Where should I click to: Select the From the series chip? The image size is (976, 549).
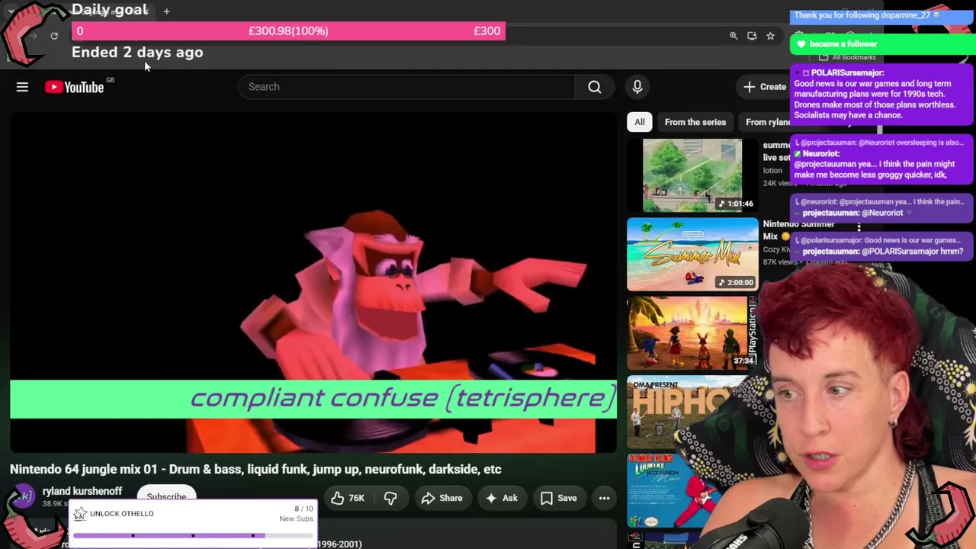695,122
